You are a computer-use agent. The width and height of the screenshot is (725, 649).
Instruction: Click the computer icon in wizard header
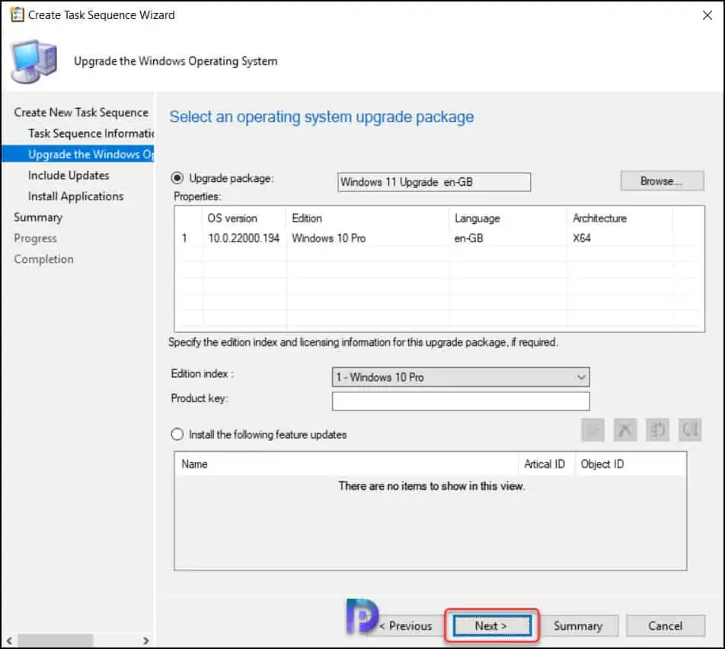point(34,61)
